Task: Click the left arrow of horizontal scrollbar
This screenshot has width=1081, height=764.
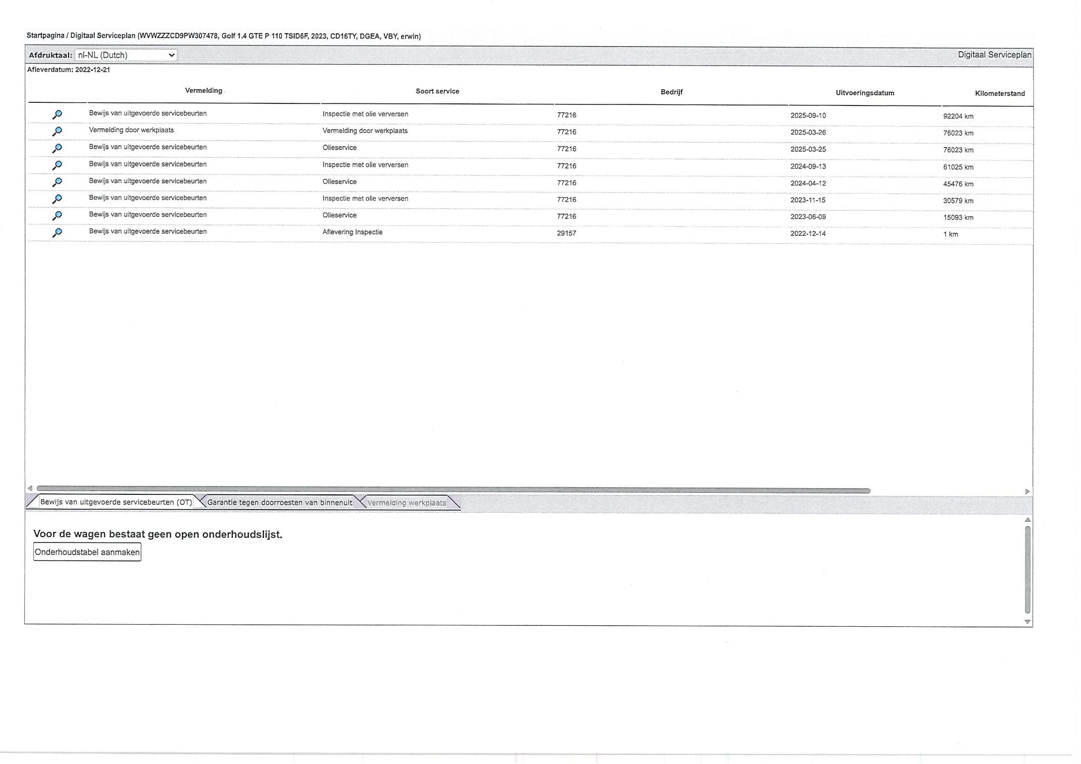Action: [30, 488]
